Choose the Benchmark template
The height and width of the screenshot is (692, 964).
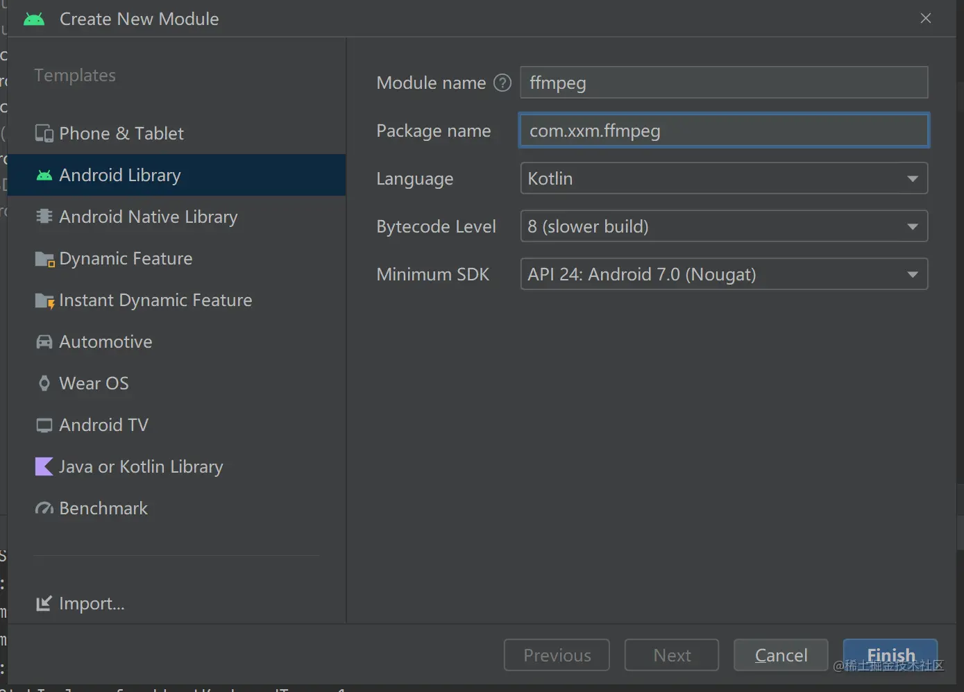tap(176, 508)
